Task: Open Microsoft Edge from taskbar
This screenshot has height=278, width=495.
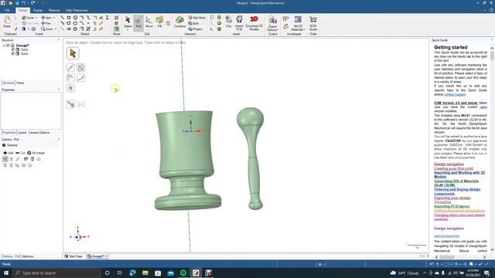Action: click(132, 273)
